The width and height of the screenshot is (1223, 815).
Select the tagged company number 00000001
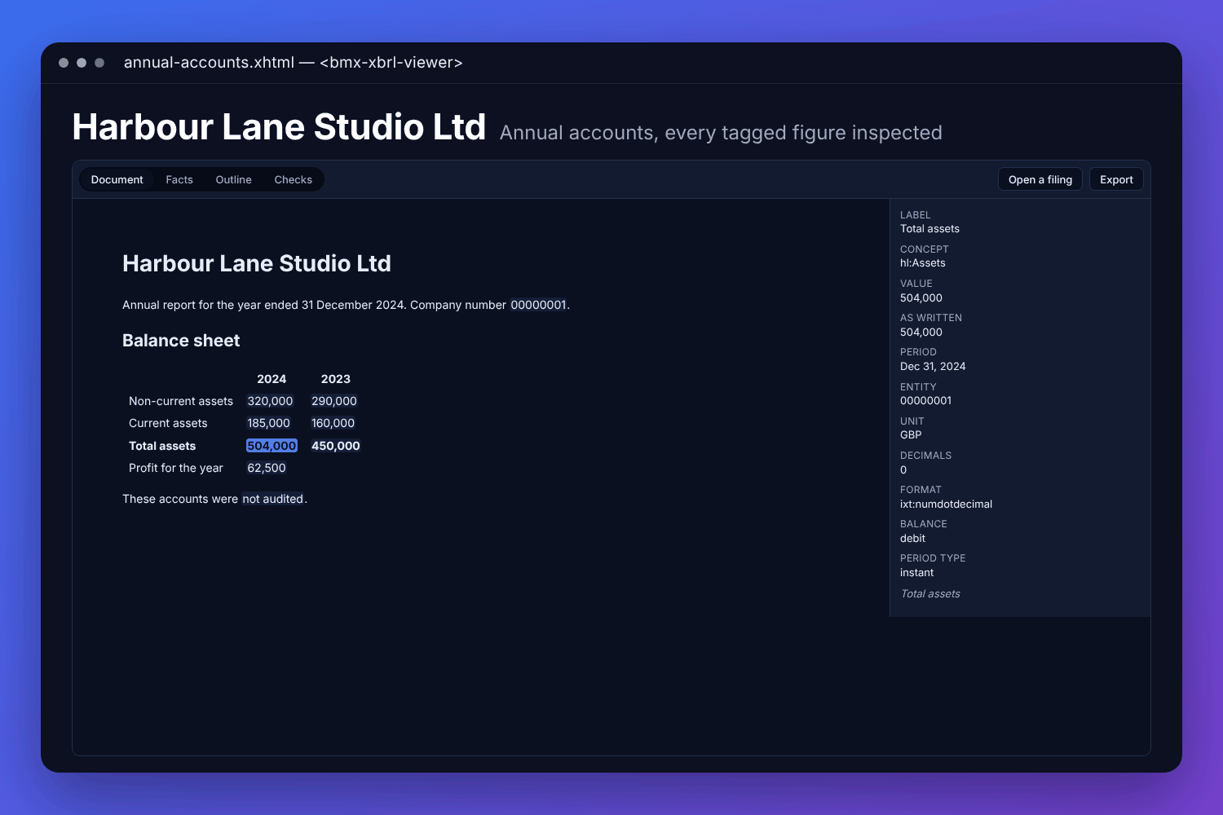pos(538,305)
